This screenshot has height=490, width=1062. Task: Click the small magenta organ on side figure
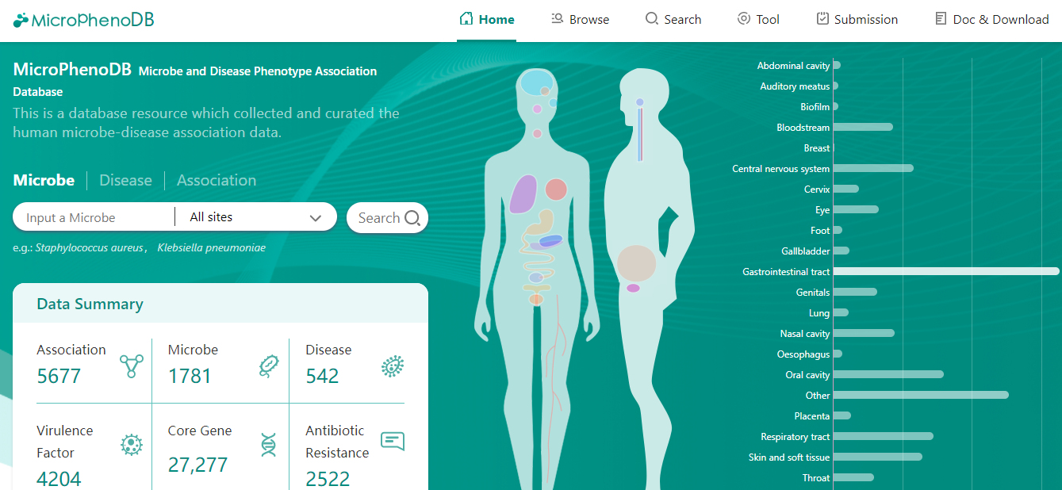tap(633, 288)
